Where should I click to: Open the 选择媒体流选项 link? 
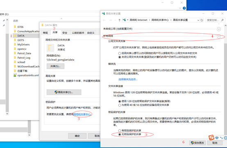click(128, 79)
